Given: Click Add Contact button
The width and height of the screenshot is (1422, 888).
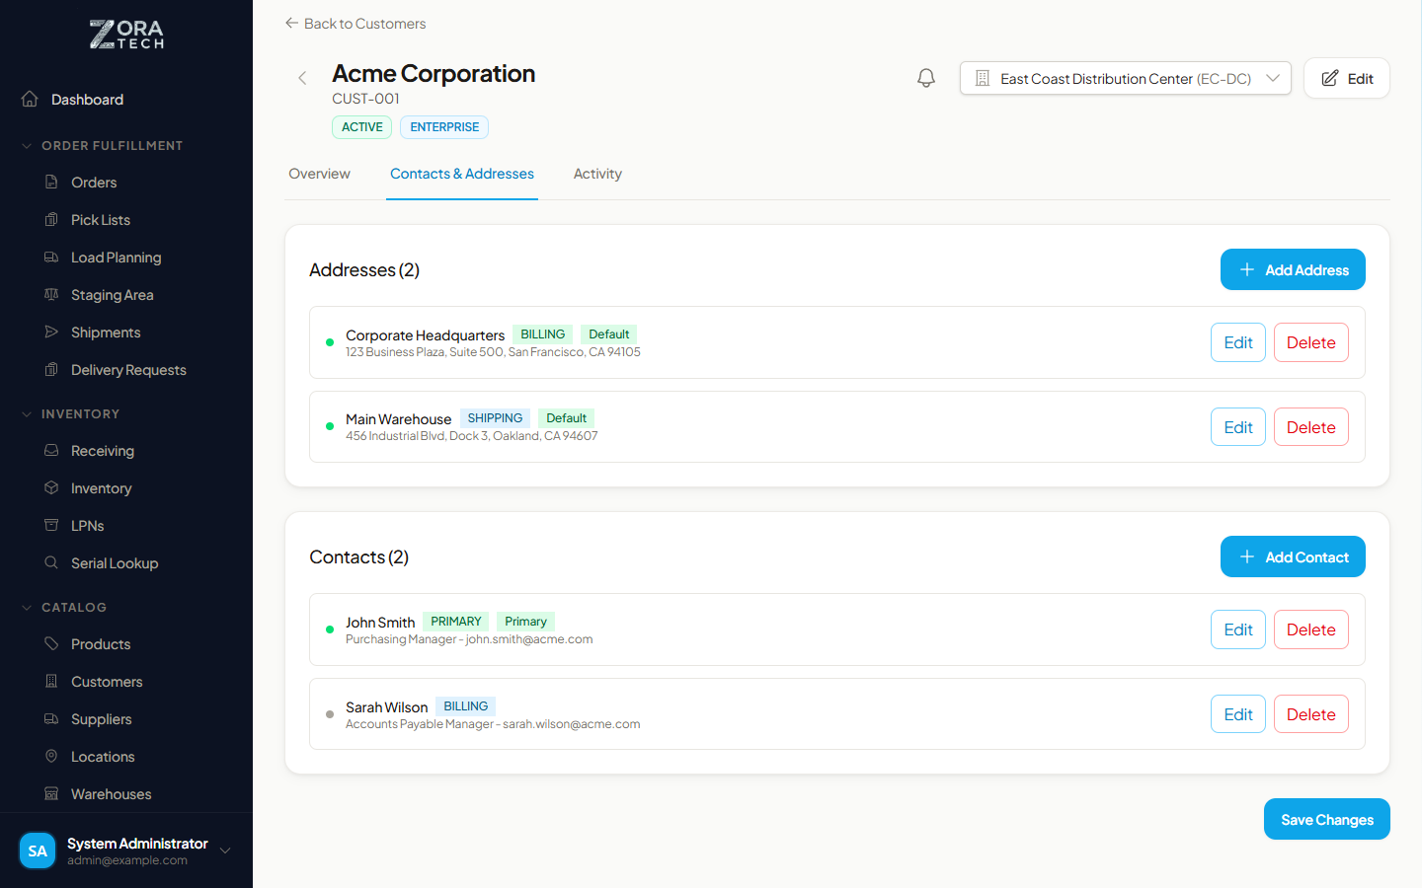Looking at the screenshot, I should coord(1293,556).
